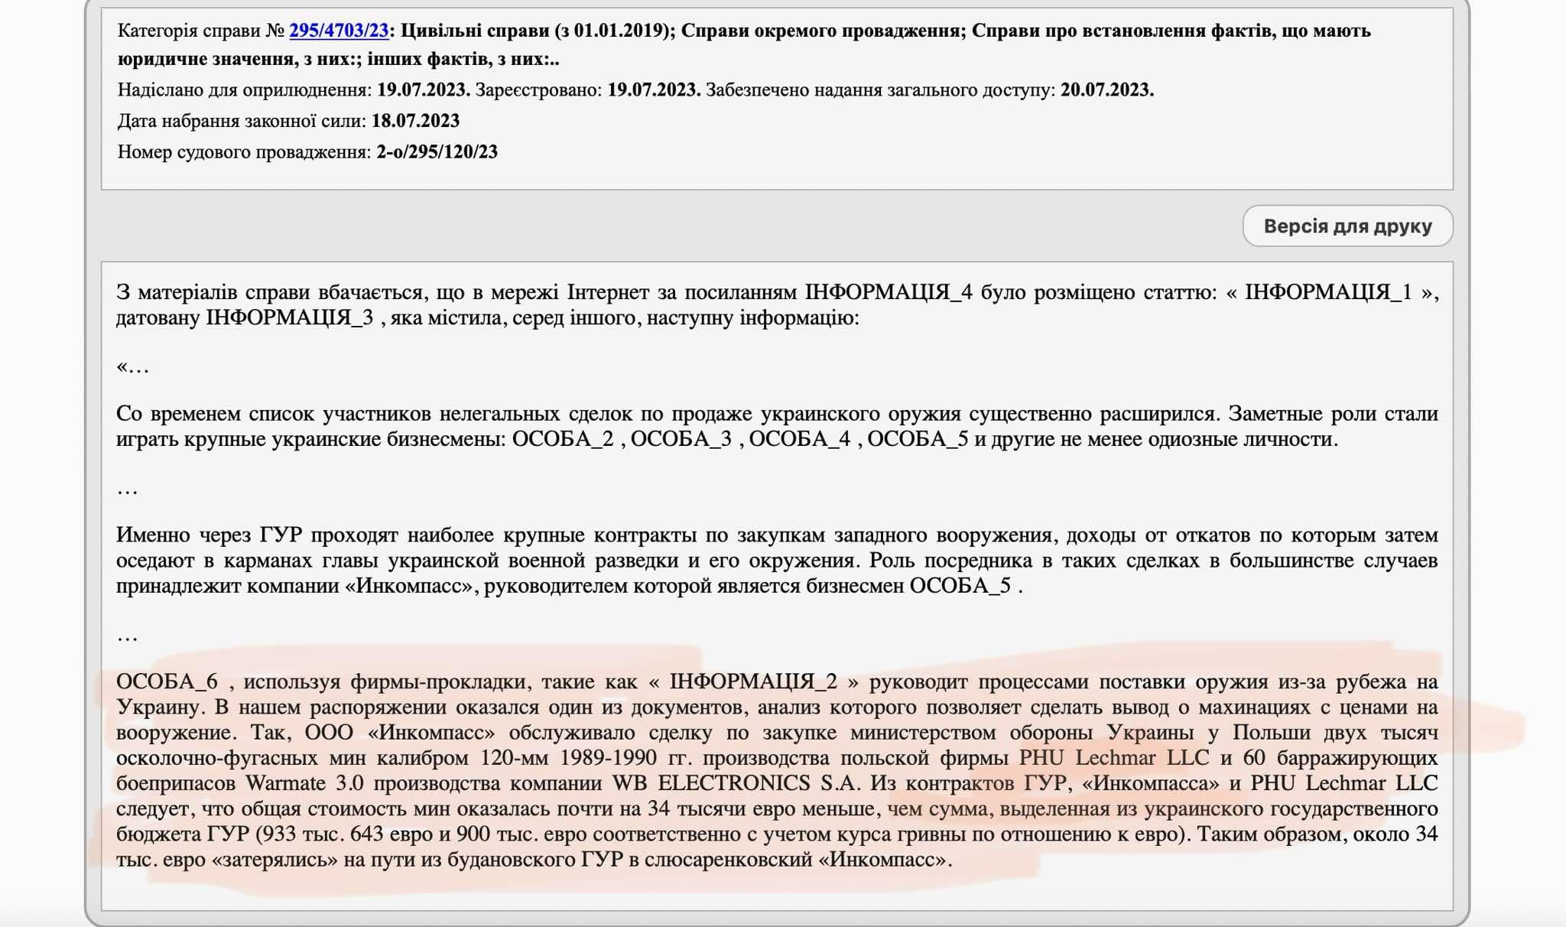Screen dimensions: 1566x927
Task: Click the text WB ELECTRONICS S.A.
Action: [x=737, y=783]
